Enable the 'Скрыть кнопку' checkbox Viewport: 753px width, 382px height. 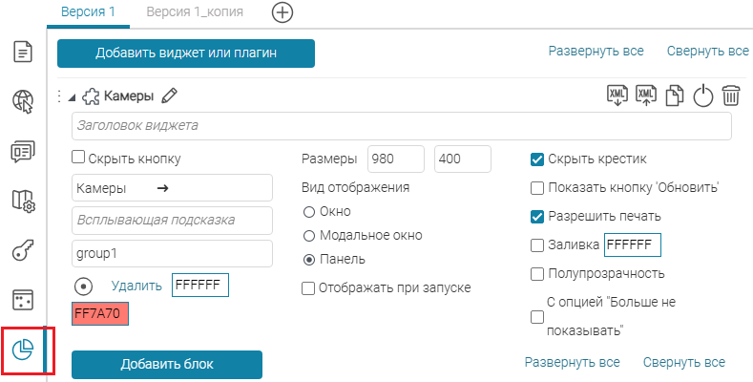[x=79, y=159]
